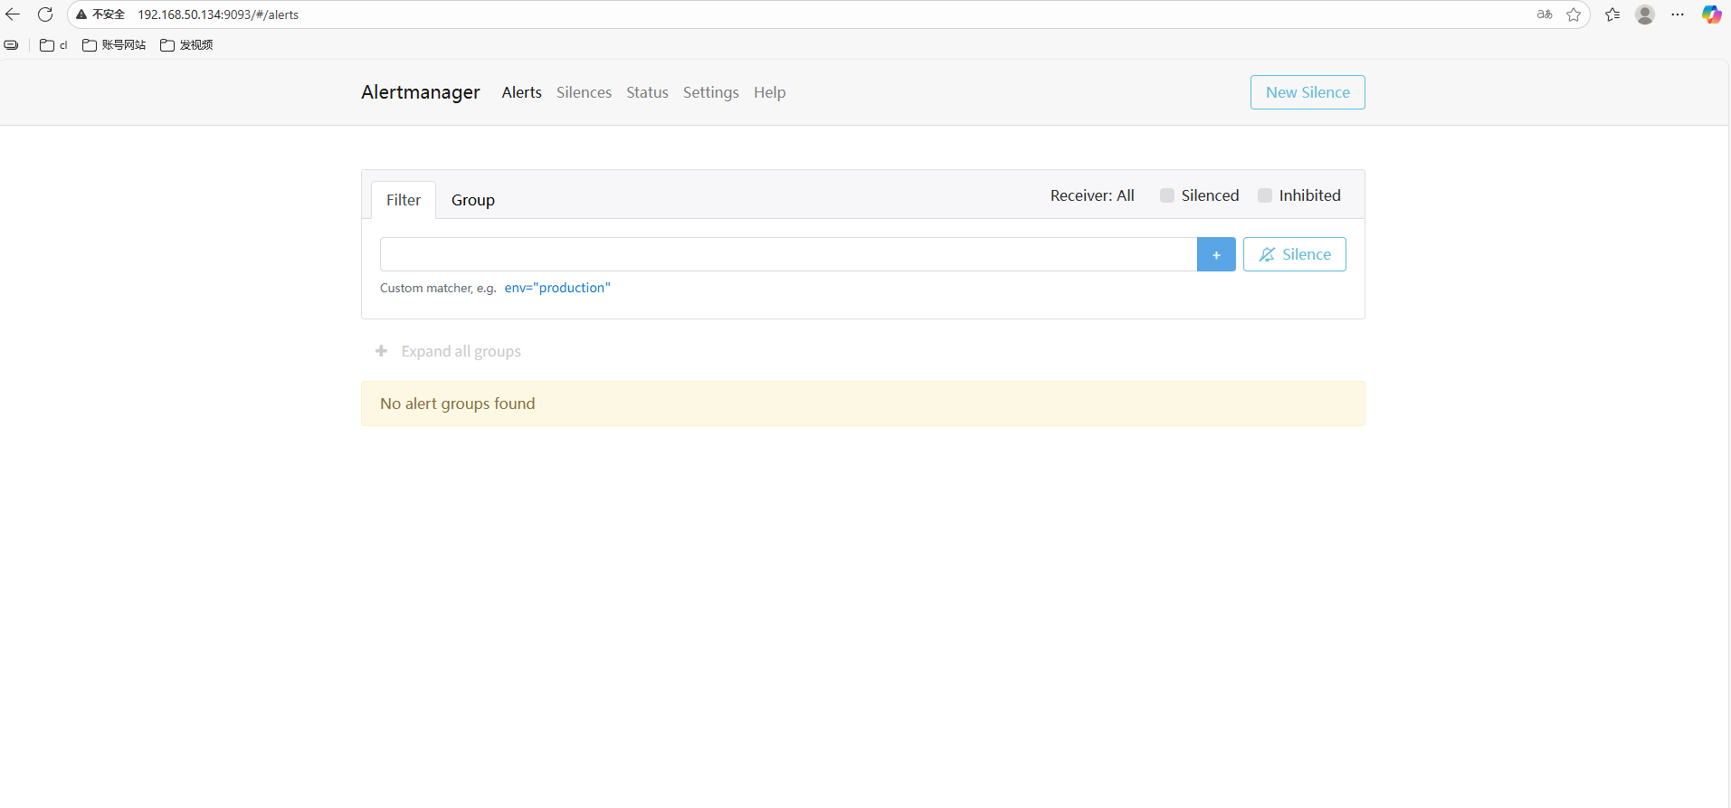Focus the custom matcher filter input
Viewport: 1731px width, 808px height.
pos(788,254)
